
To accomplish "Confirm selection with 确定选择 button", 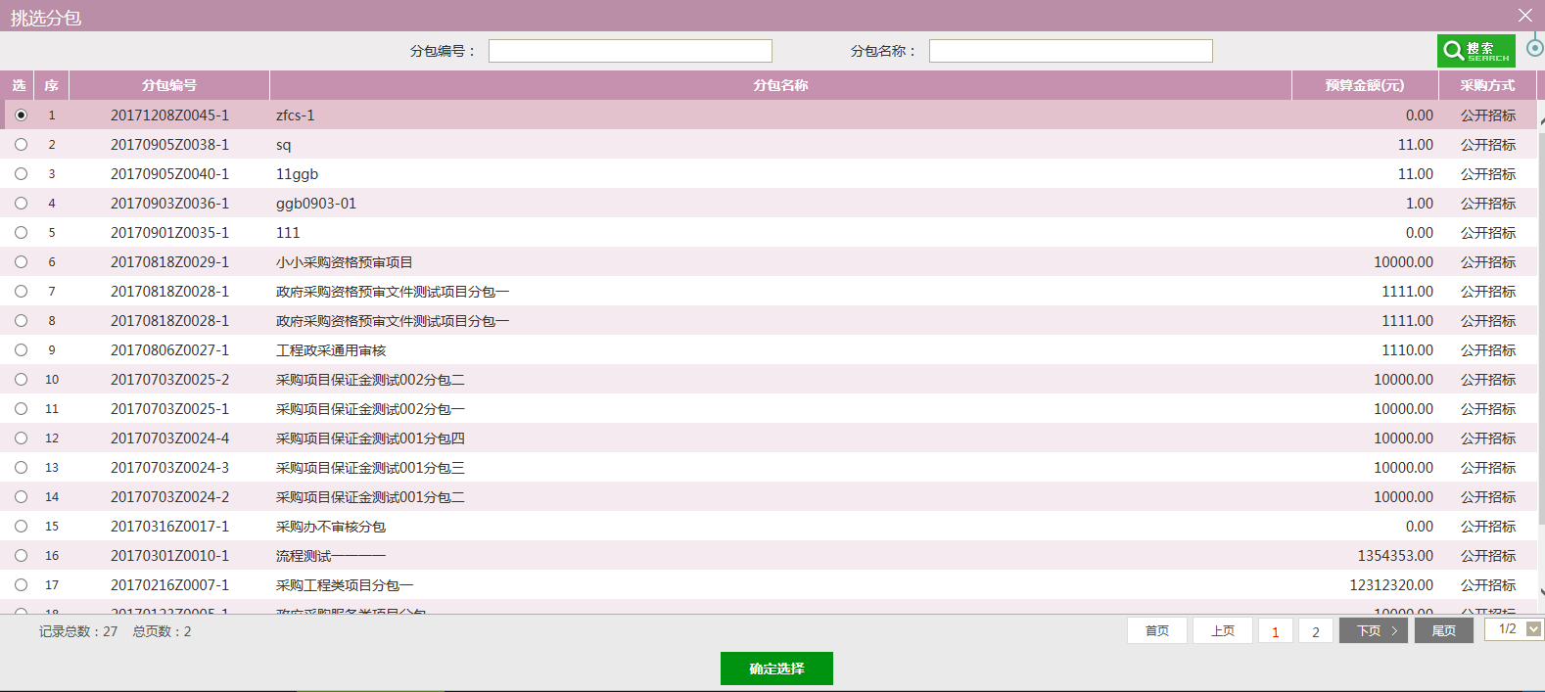I will click(x=776, y=669).
